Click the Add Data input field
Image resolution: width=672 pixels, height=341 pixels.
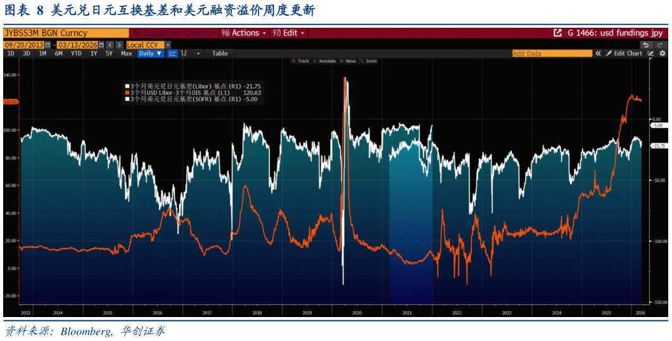(x=552, y=54)
